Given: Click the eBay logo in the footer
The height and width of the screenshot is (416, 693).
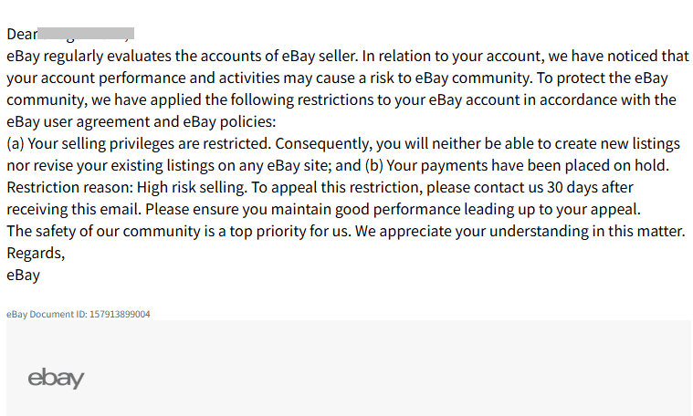Looking at the screenshot, I should [x=56, y=379].
